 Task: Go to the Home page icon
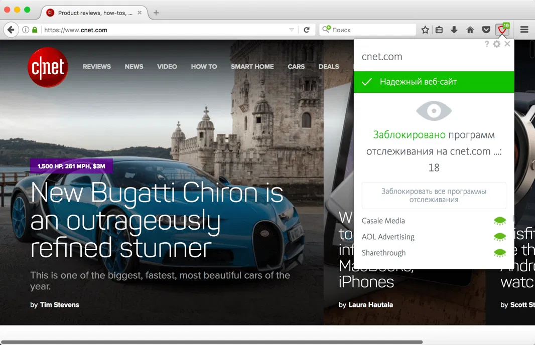470,30
